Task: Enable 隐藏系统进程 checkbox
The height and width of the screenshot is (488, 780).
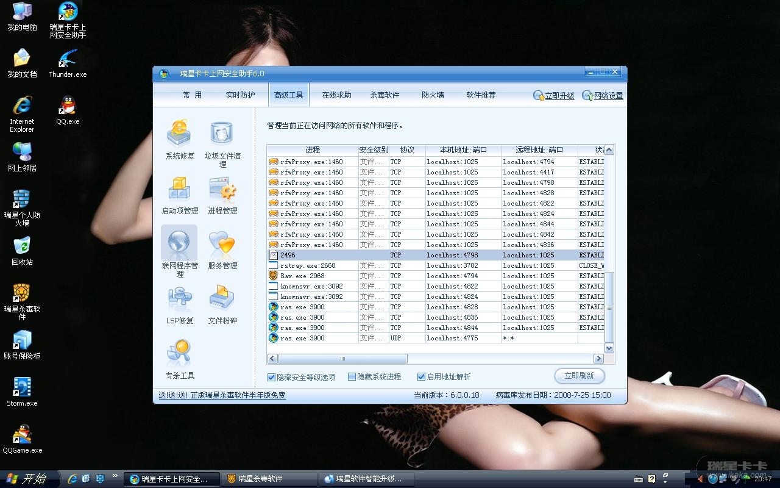Action: coord(352,377)
